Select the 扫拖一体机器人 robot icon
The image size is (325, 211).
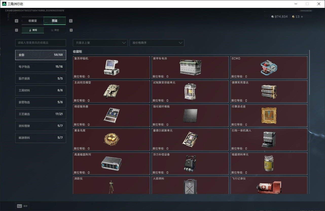tap(269, 139)
